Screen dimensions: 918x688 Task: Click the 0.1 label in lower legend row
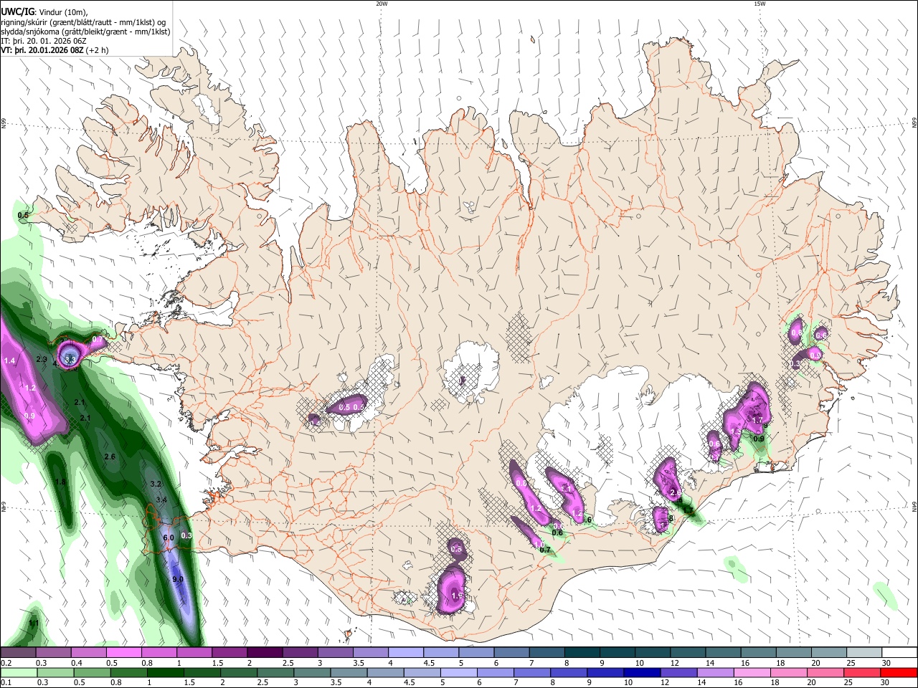click(x=6, y=683)
